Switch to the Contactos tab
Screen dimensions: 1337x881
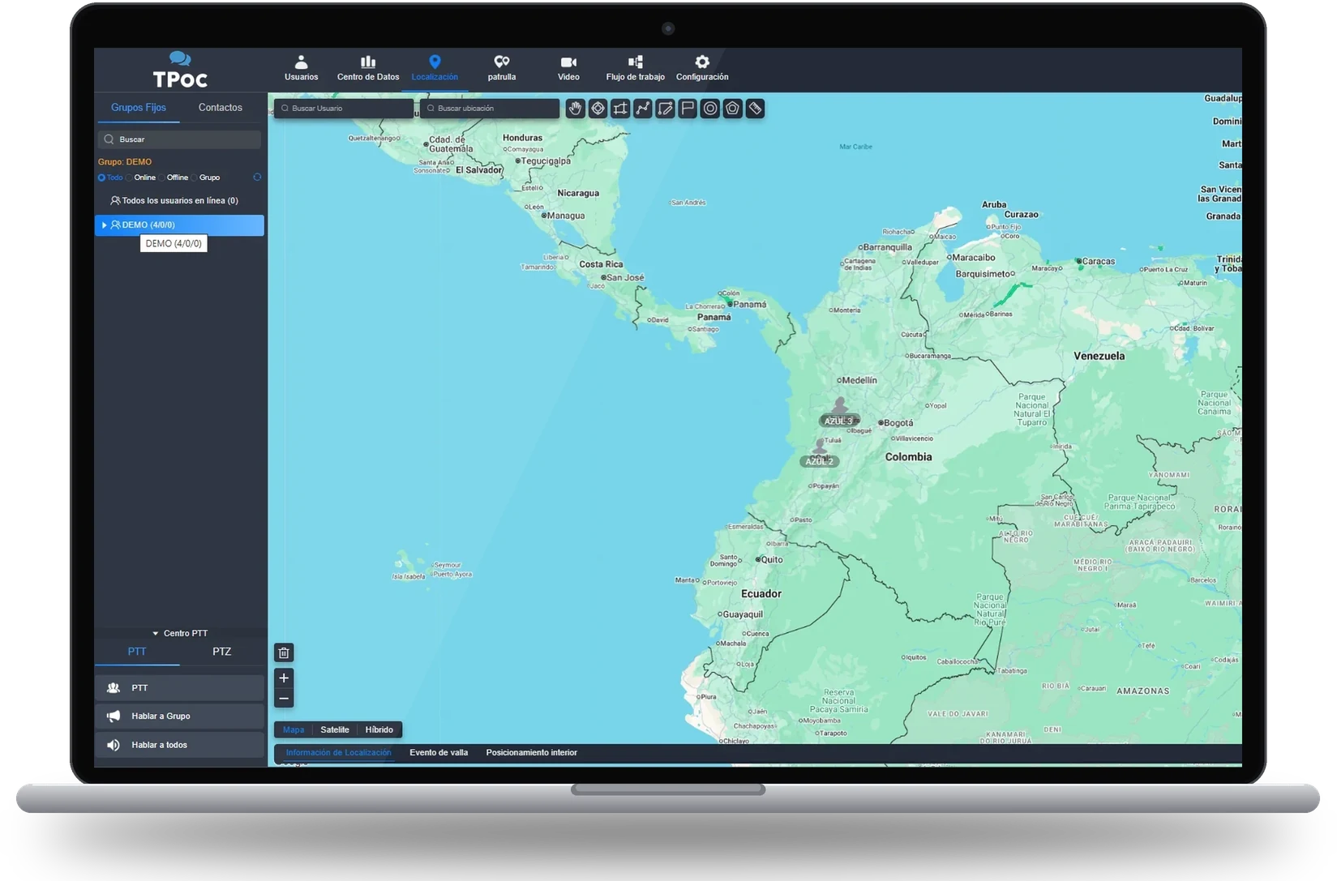click(221, 108)
